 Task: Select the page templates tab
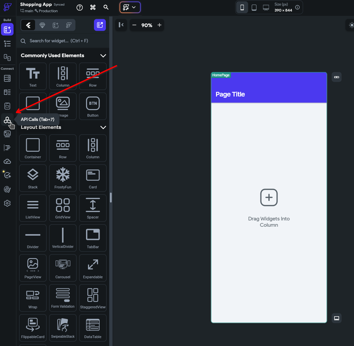56,25
